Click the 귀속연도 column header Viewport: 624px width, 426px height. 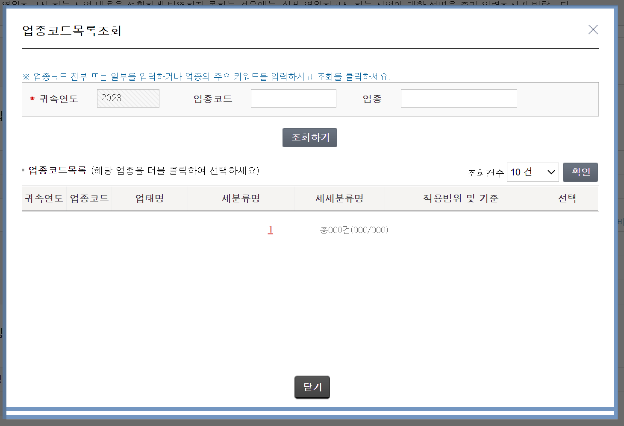pos(44,198)
